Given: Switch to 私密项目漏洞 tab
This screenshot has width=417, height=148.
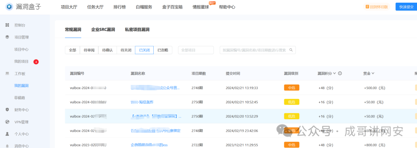Looking at the screenshot, I should pos(137,30).
